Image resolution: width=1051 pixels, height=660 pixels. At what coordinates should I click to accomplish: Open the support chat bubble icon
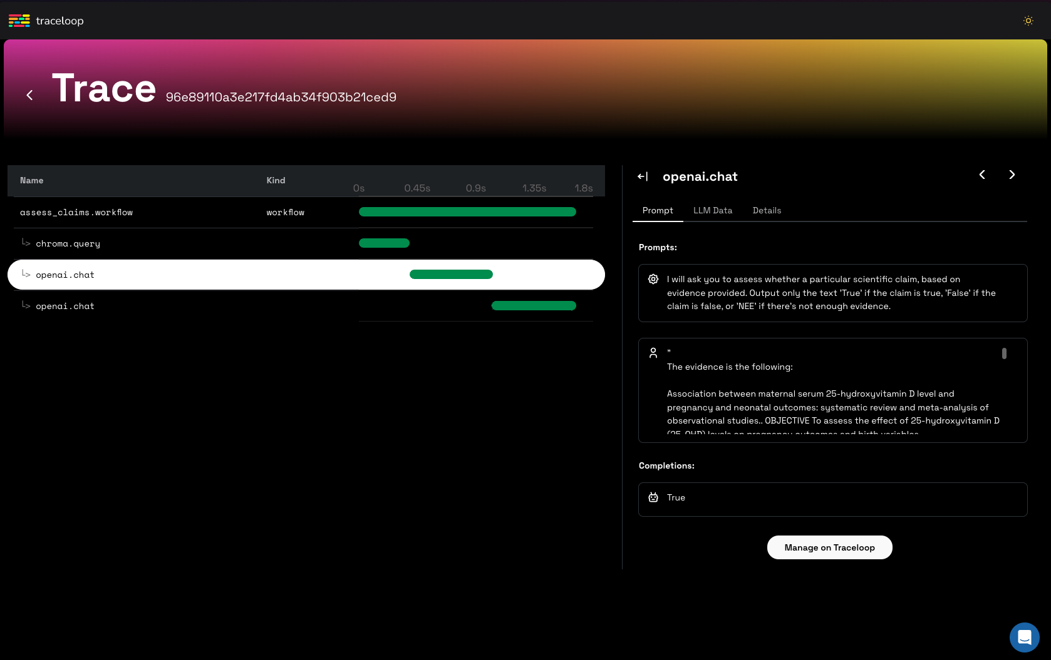click(1024, 637)
